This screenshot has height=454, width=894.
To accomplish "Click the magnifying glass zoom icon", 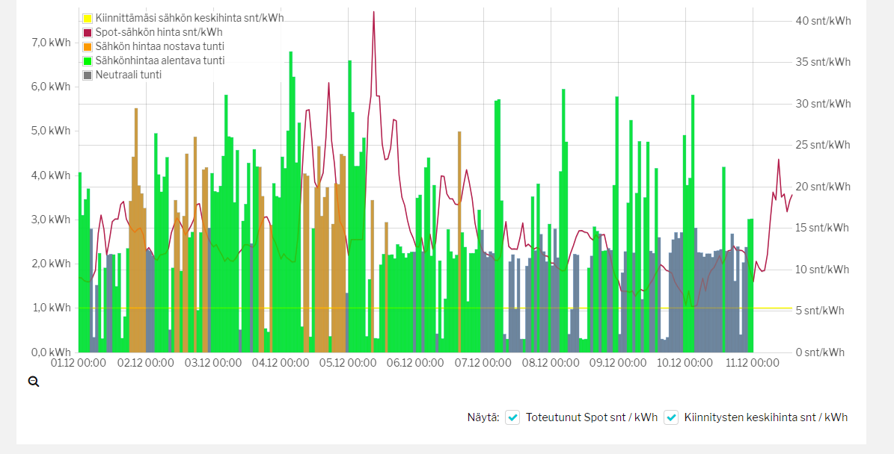I will coord(34,382).
